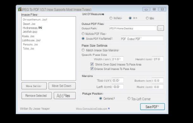Screen dimensions: 193x123
Task: Select the Inches unit radio button
Action: pos(111,18)
